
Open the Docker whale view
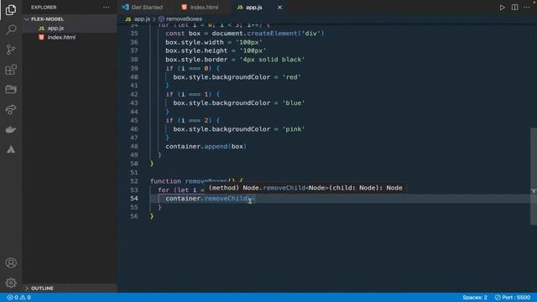pos(11,129)
